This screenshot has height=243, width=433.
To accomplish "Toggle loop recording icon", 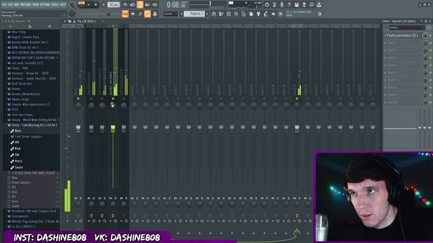I will click(x=155, y=5).
